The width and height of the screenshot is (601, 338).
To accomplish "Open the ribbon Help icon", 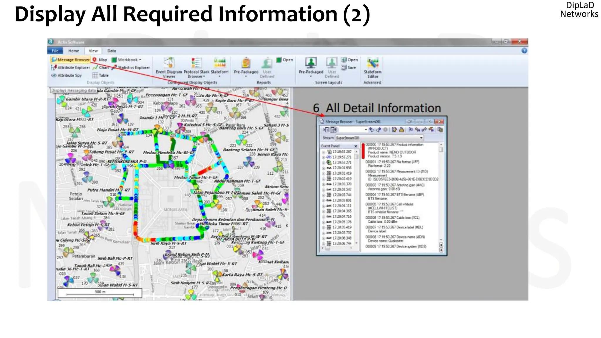I will click(524, 51).
